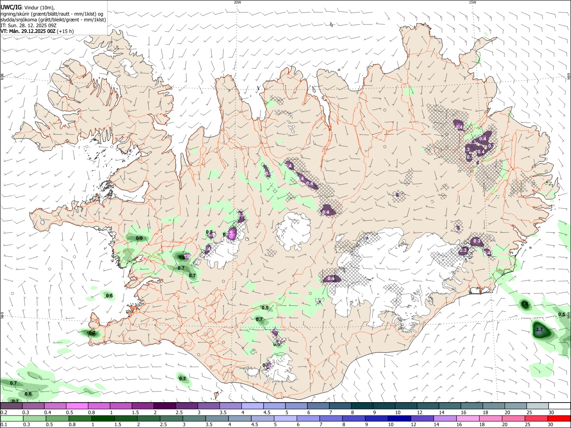Click the dark blue rain swatch between 10 and 12
Viewport: 571px width, 428px height.
(x=400, y=418)
